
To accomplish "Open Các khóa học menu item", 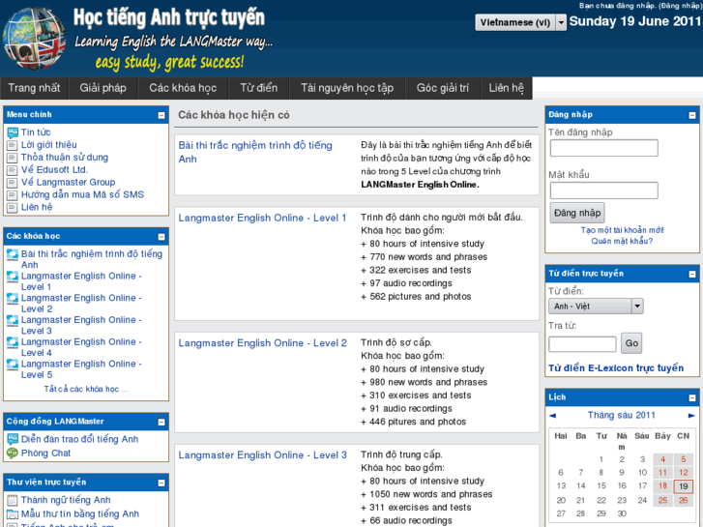I will click(183, 88).
